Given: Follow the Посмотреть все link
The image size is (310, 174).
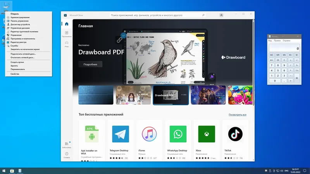Looking at the screenshot, I should coord(238,114).
